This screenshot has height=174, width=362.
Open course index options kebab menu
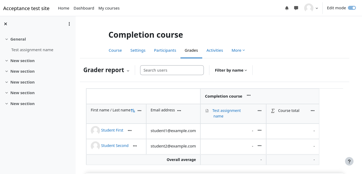click(69, 24)
